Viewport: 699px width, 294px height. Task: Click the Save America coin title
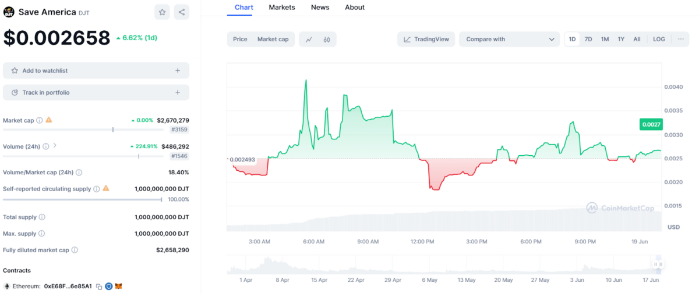click(x=47, y=12)
